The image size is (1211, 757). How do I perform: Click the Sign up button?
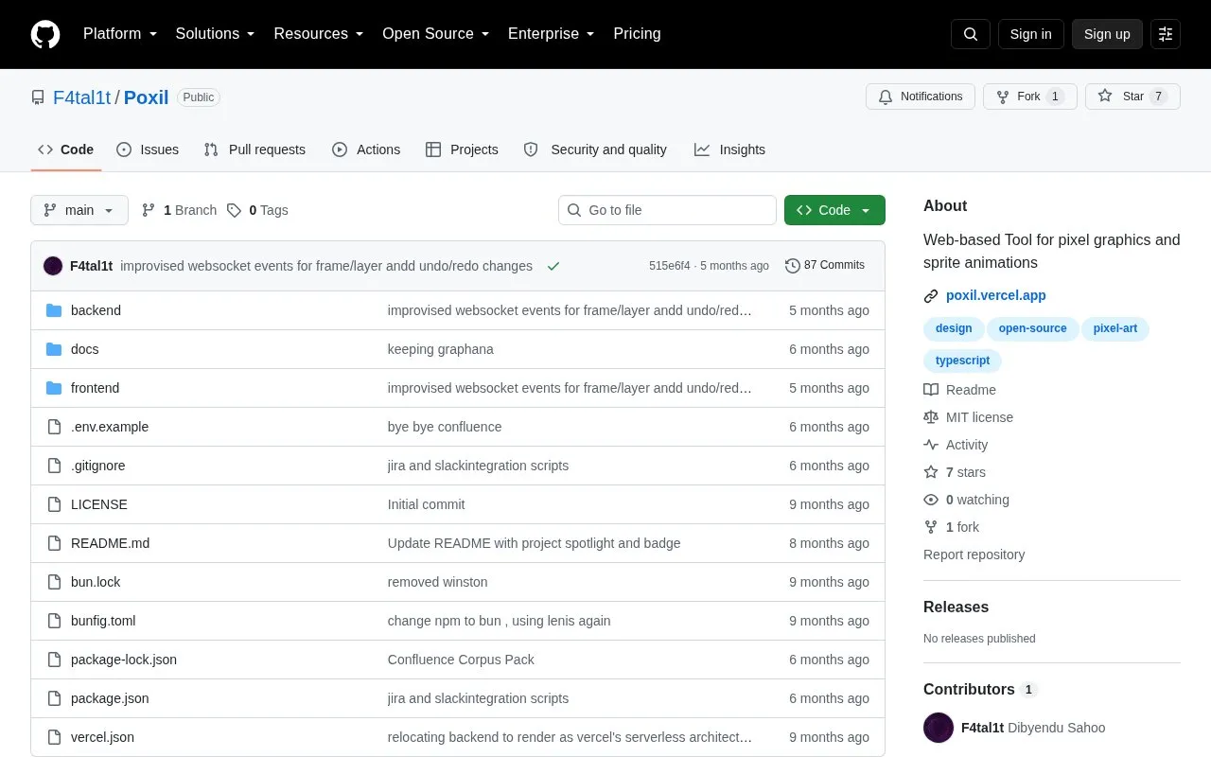[1107, 34]
